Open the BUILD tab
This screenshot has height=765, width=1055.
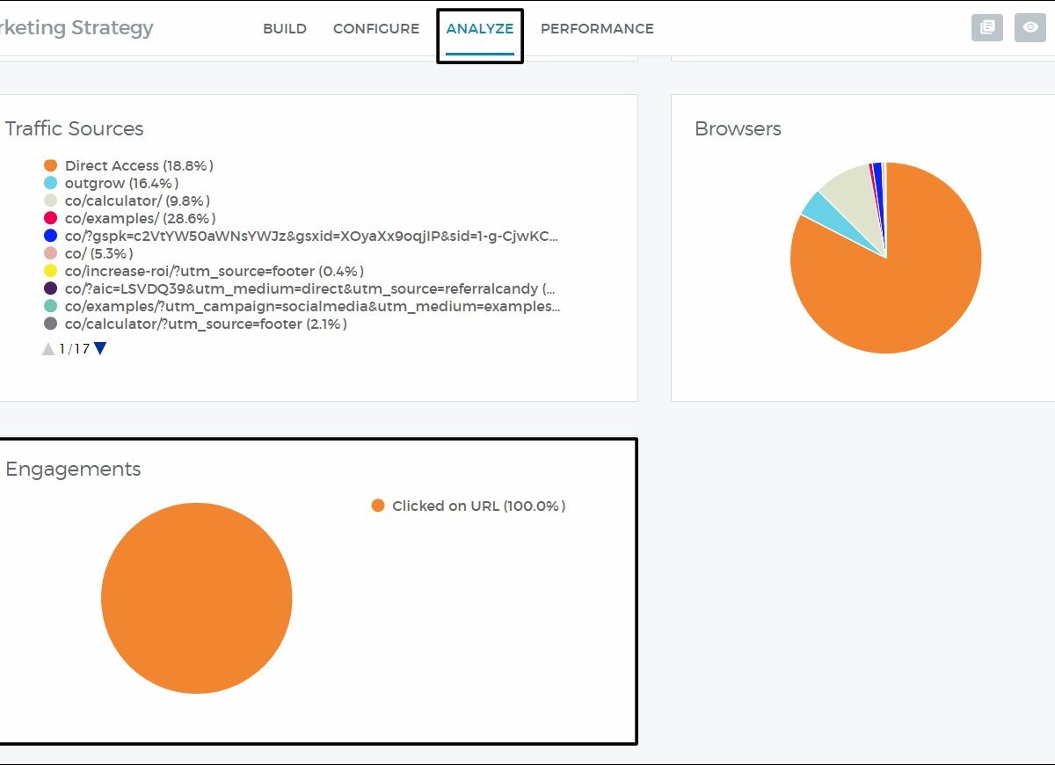point(284,28)
